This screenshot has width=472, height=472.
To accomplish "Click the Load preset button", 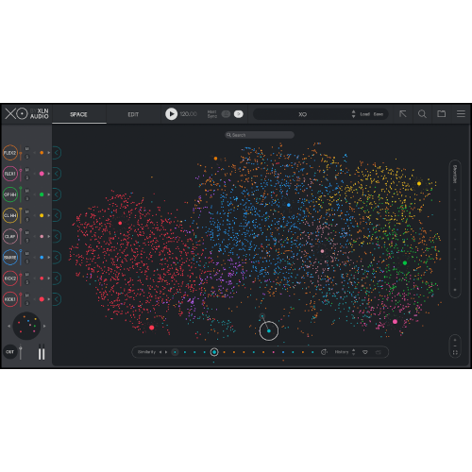I will tap(364, 114).
